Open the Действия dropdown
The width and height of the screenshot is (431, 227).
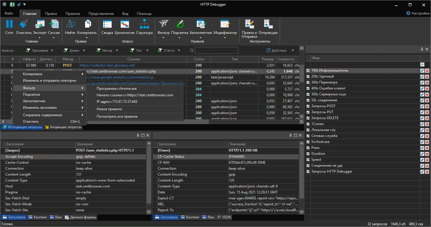[280, 50]
